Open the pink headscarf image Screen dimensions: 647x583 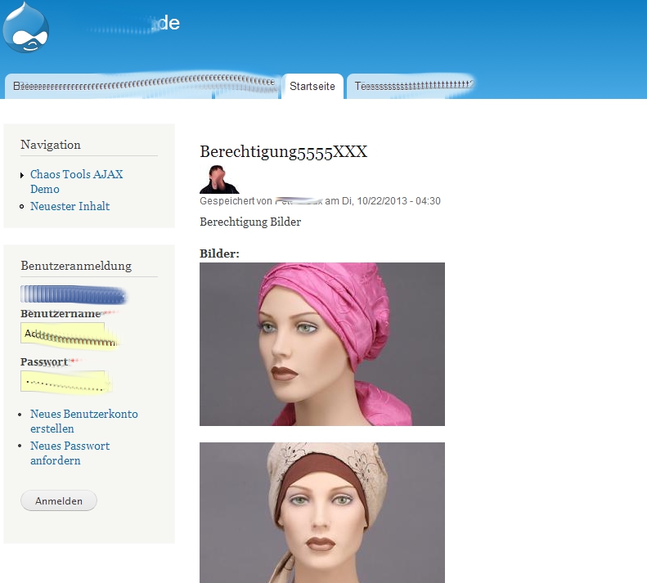tap(321, 344)
